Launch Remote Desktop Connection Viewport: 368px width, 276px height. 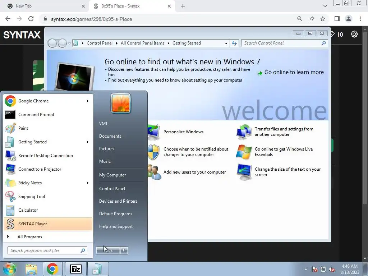coord(48,155)
